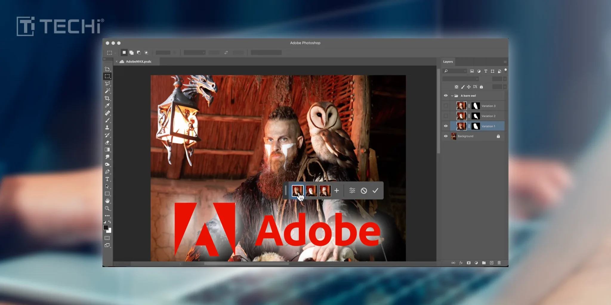Hide the 'A barn owl' group
The width and height of the screenshot is (611, 305).
point(446,96)
